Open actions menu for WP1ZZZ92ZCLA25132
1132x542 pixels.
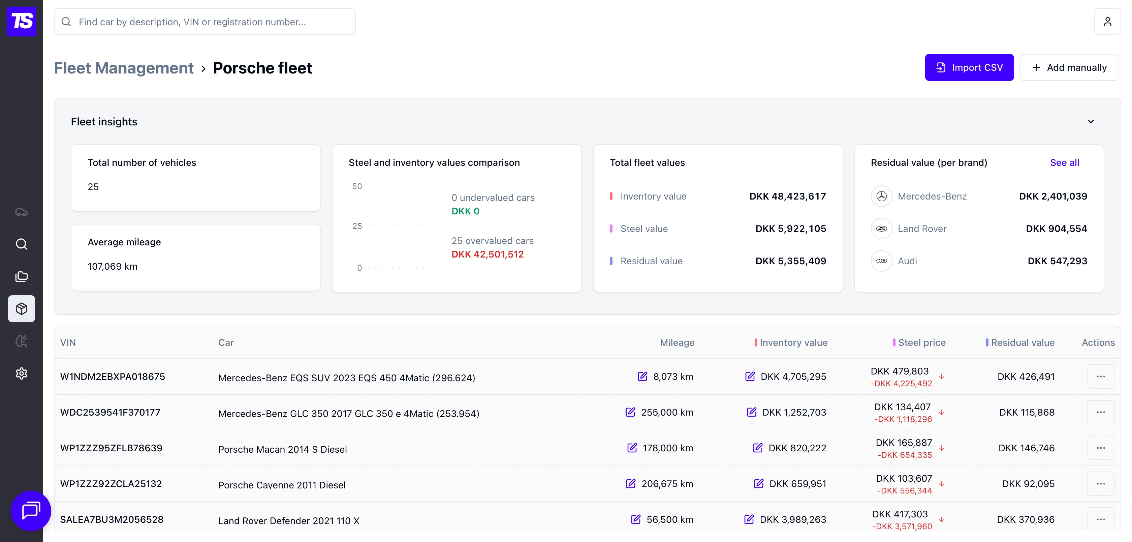(1100, 484)
